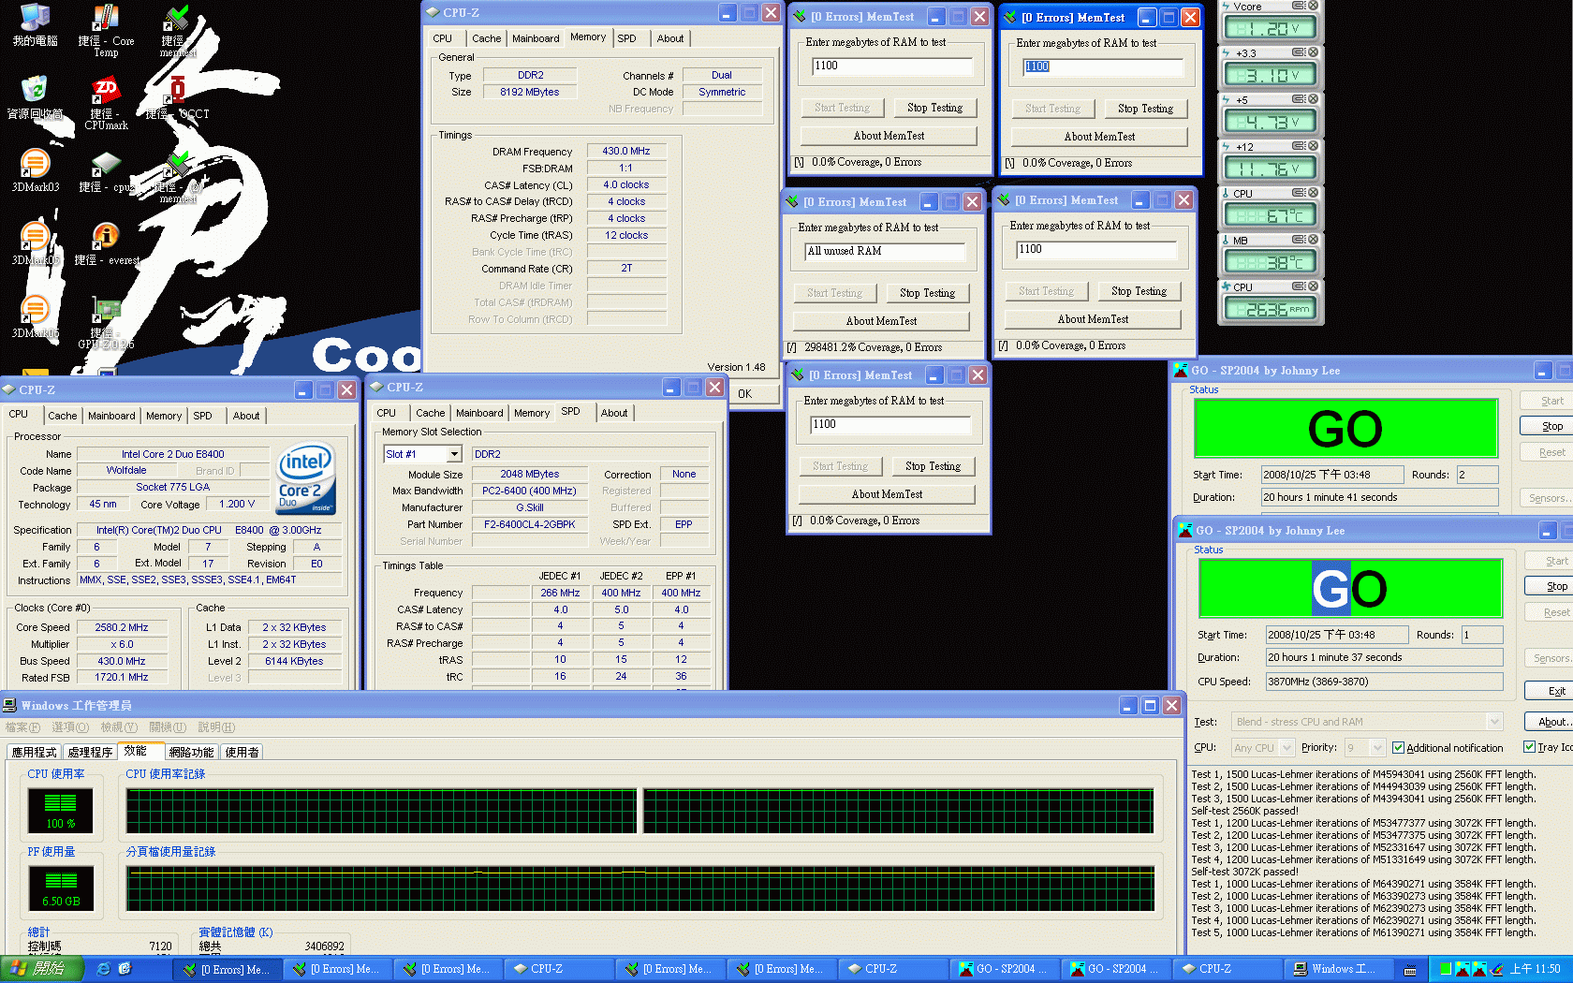Click the Exit button in SP2004
Image resolution: width=1573 pixels, height=983 pixels.
[x=1556, y=691]
